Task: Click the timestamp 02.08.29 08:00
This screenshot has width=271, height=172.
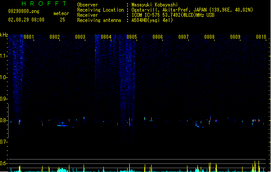Action: [x=26, y=20]
